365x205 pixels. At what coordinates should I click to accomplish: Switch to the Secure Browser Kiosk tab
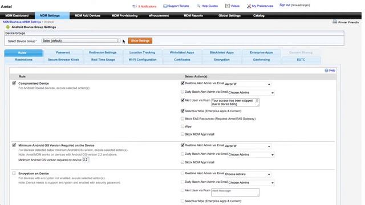[63, 60]
